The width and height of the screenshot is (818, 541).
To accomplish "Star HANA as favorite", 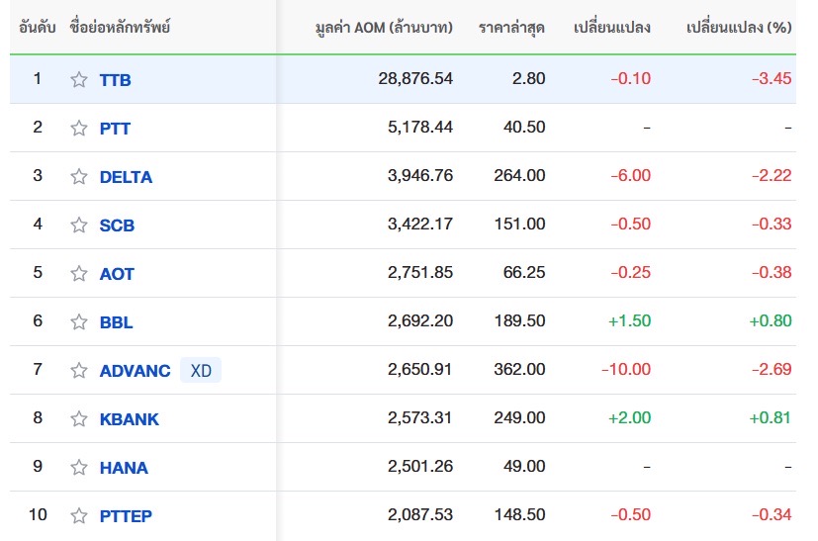I will 79,468.
